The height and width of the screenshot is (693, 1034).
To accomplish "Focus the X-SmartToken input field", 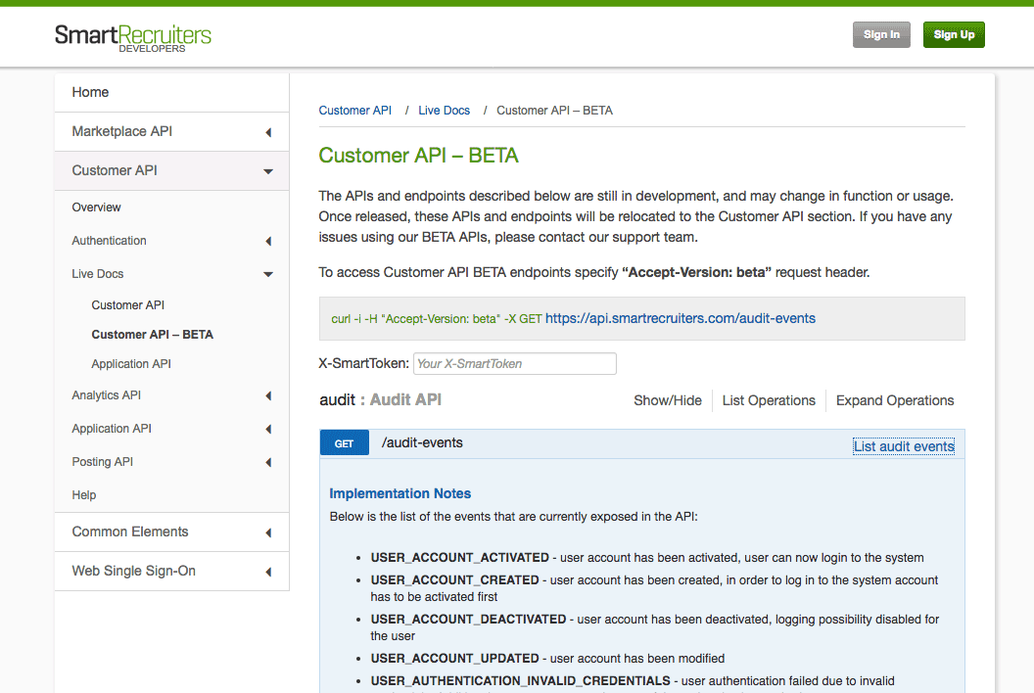I will click(514, 364).
